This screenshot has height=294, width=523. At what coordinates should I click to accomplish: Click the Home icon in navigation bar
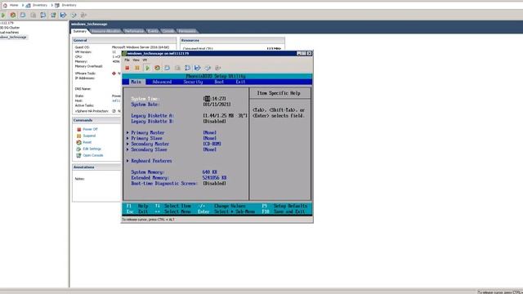coord(5,6)
